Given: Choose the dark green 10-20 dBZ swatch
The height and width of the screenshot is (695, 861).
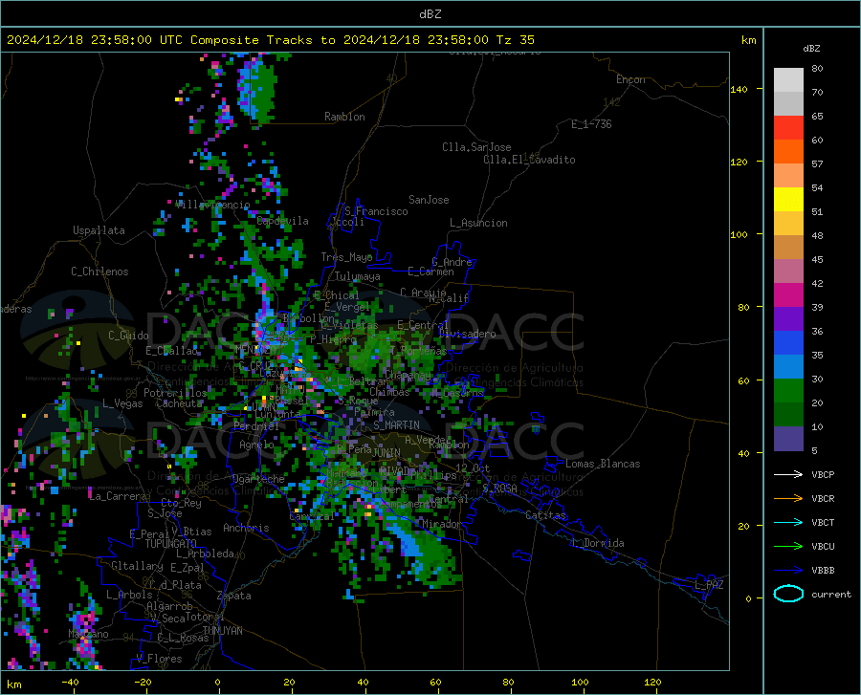Looking at the screenshot, I should [x=788, y=415].
